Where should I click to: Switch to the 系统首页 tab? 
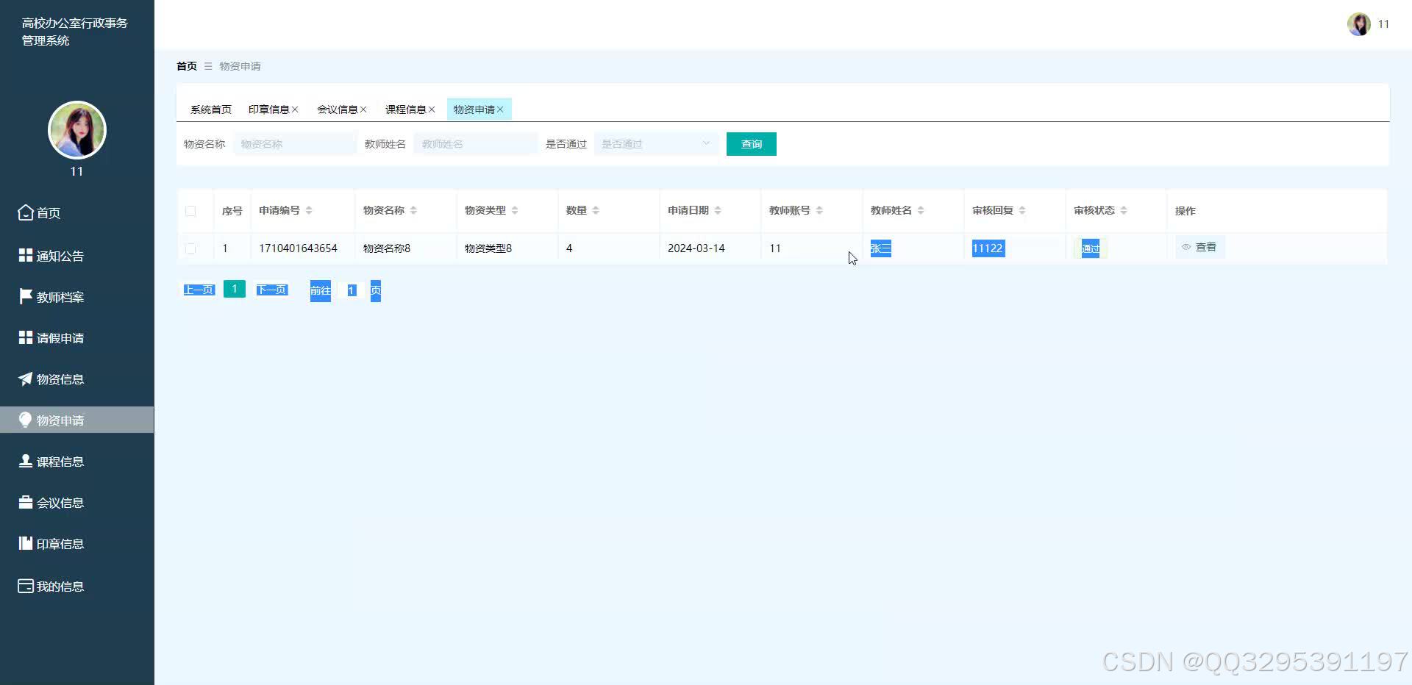(211, 110)
